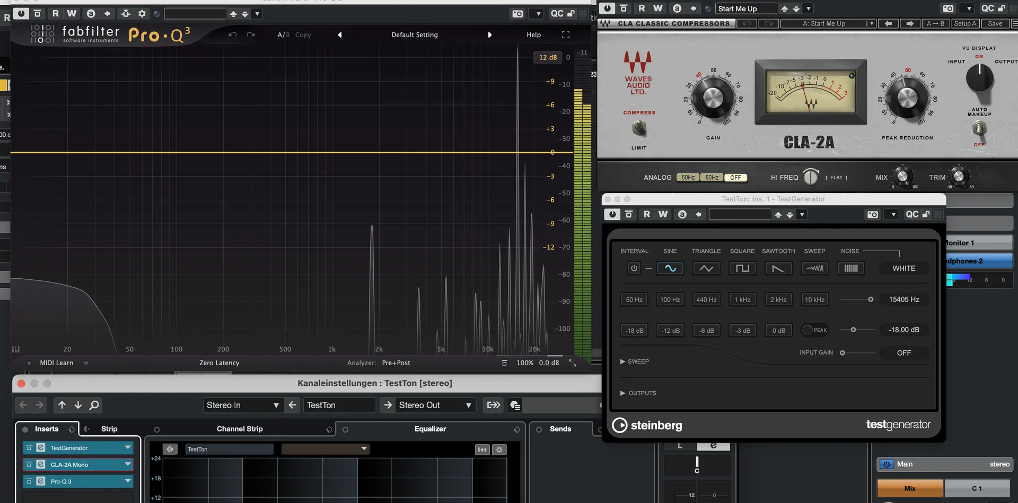Click Save in the CLA Classic Compressors toolbar

click(x=995, y=23)
